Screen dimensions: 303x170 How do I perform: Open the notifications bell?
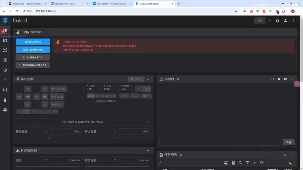point(277,20)
